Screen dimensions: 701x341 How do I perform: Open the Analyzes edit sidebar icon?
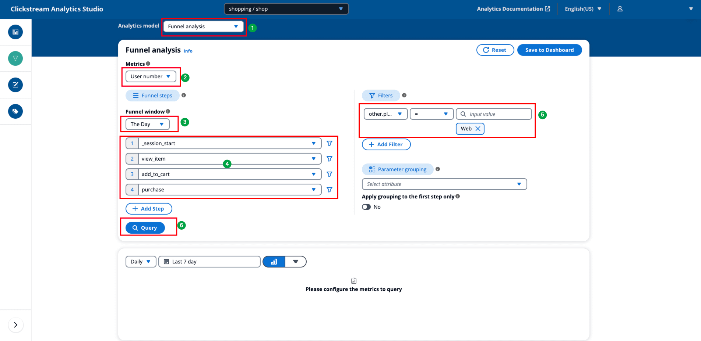coord(15,85)
